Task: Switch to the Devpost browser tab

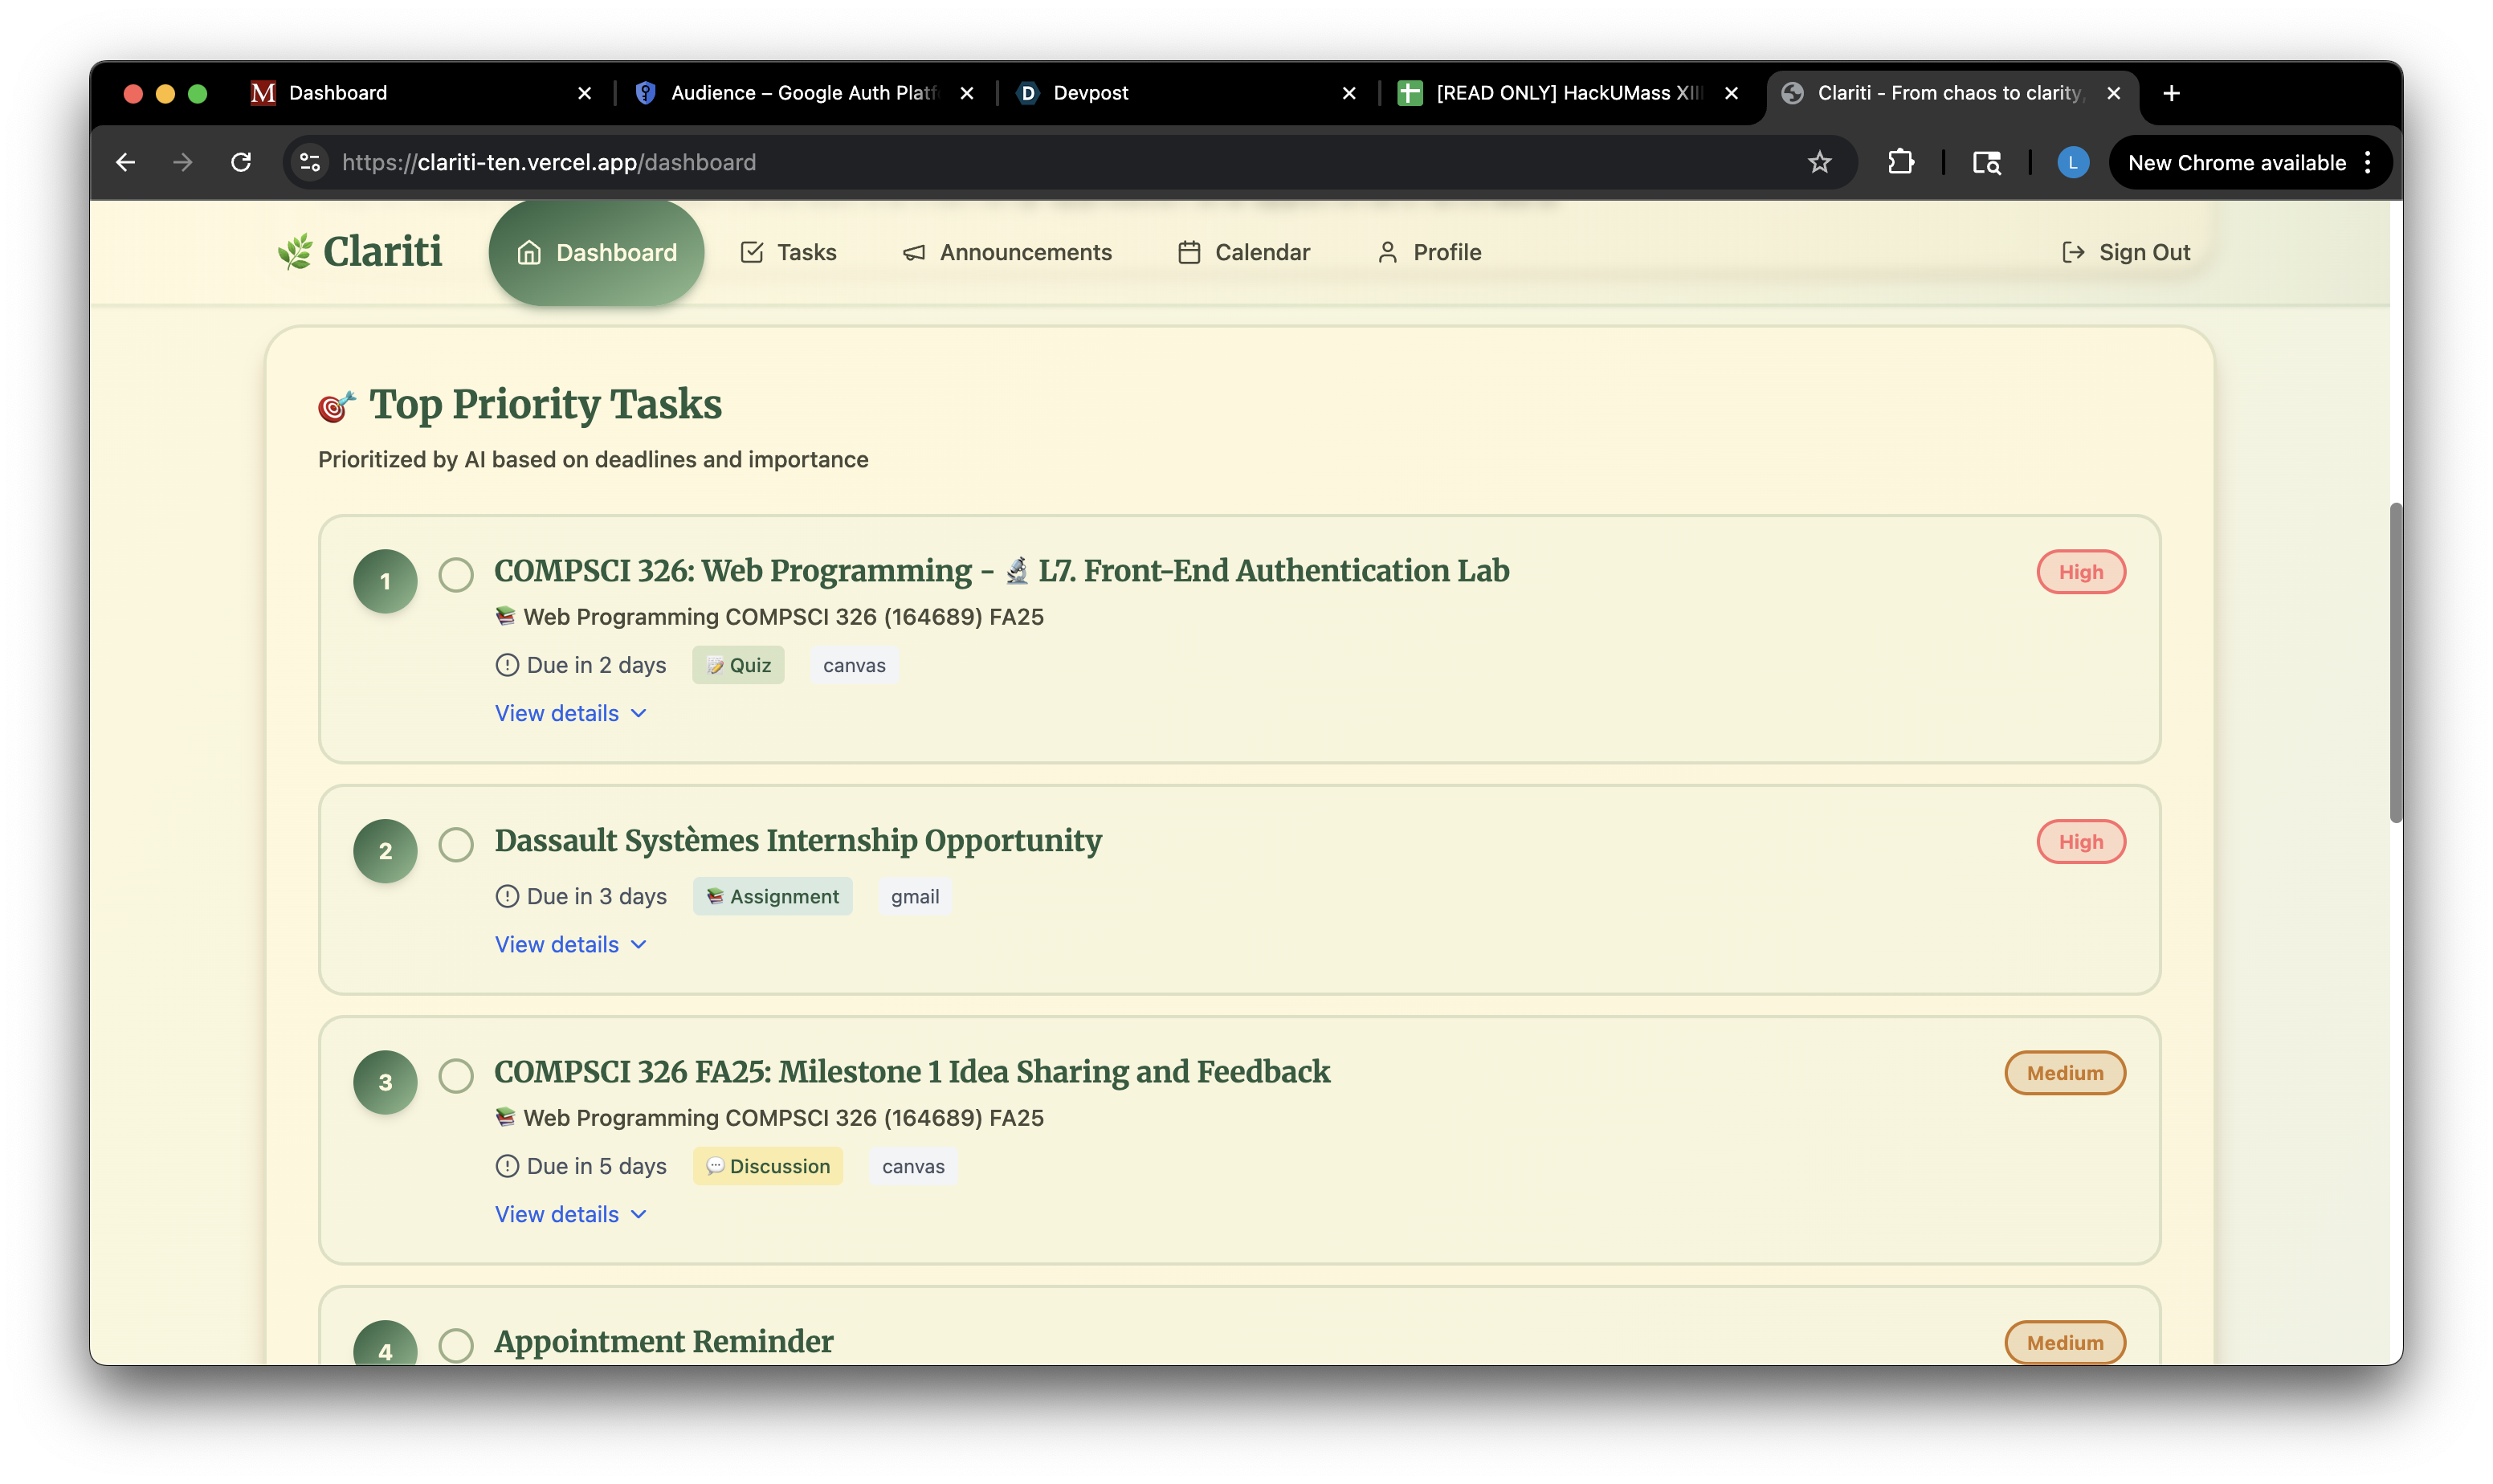Action: [1090, 93]
